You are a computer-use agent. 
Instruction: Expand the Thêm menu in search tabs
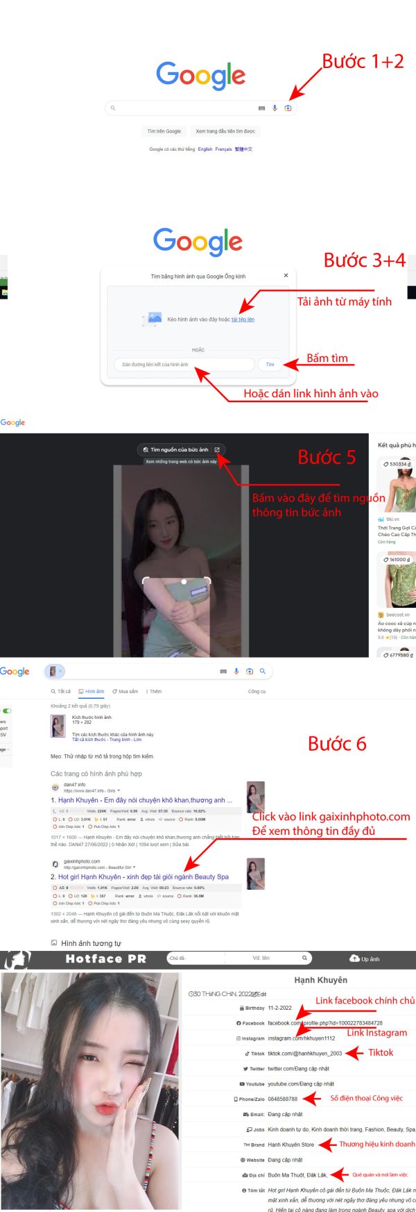point(153,691)
